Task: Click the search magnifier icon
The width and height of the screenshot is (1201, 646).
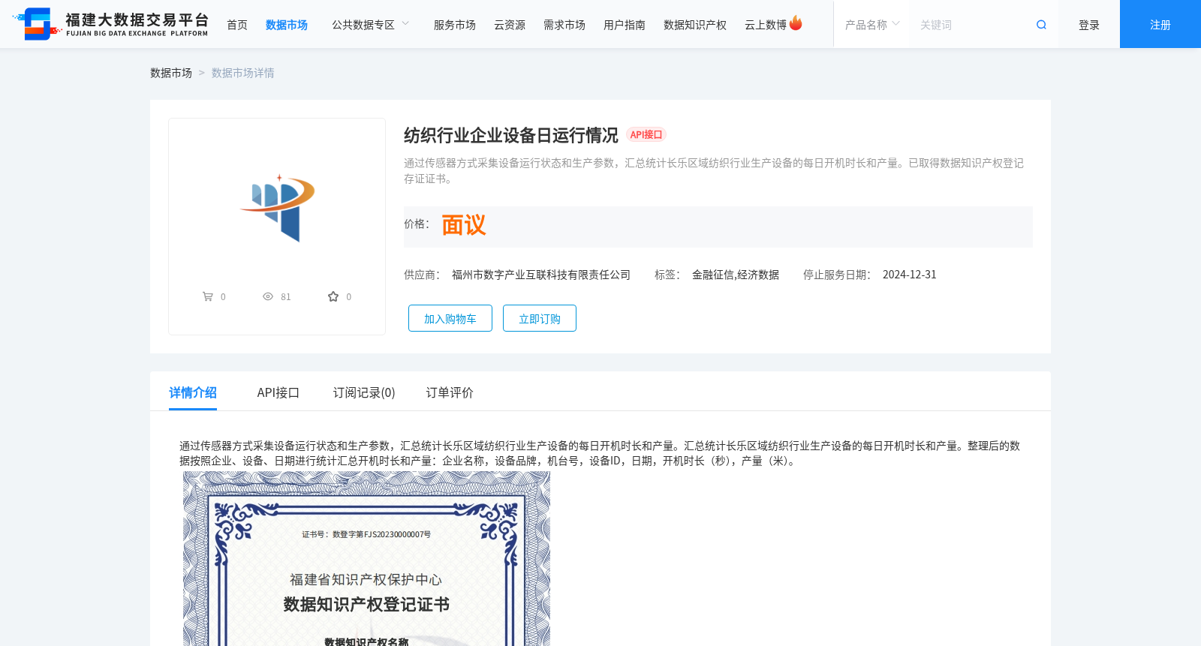Action: click(x=1041, y=25)
